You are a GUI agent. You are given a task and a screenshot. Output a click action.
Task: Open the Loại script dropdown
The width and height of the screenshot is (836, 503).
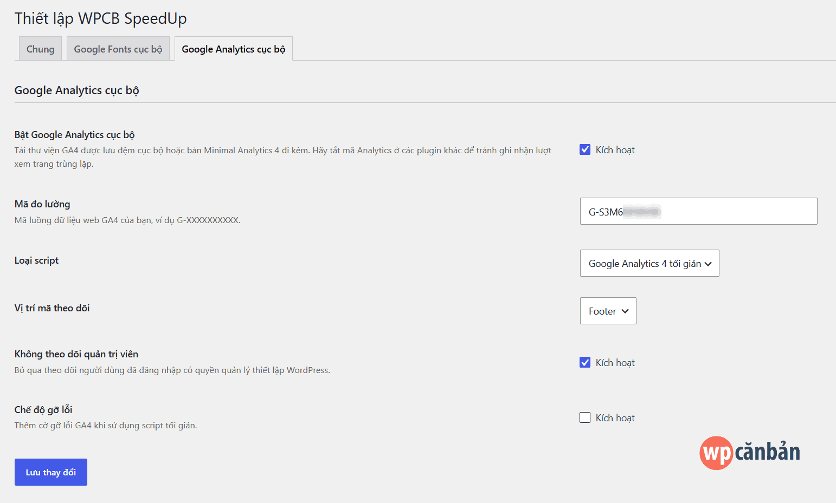pos(649,263)
